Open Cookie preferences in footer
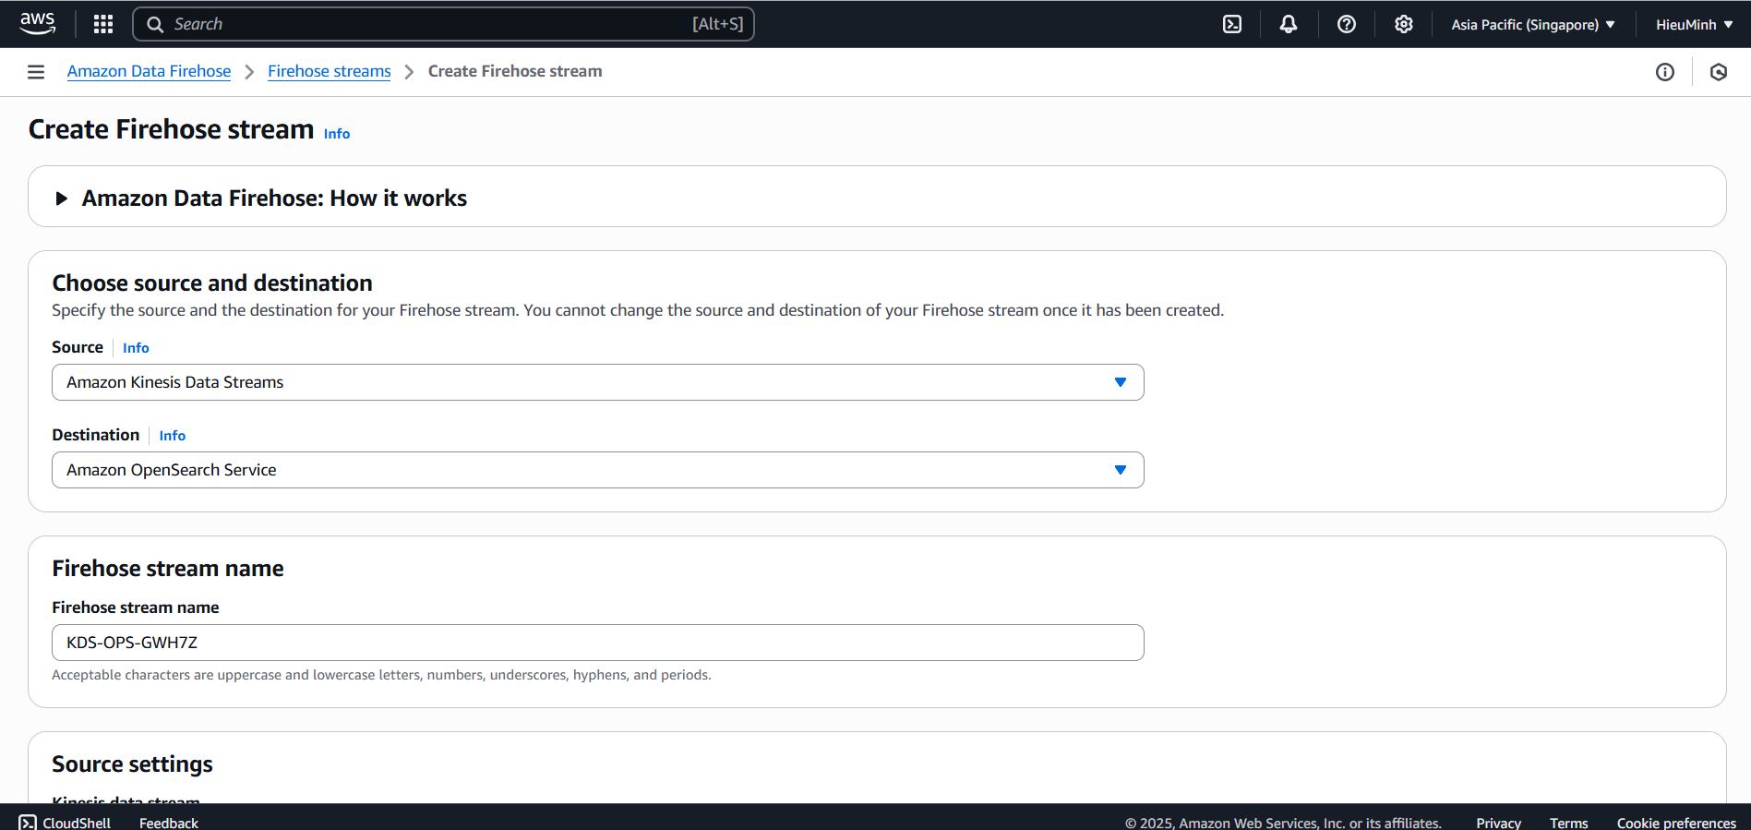This screenshot has width=1751, height=830. 1676,822
